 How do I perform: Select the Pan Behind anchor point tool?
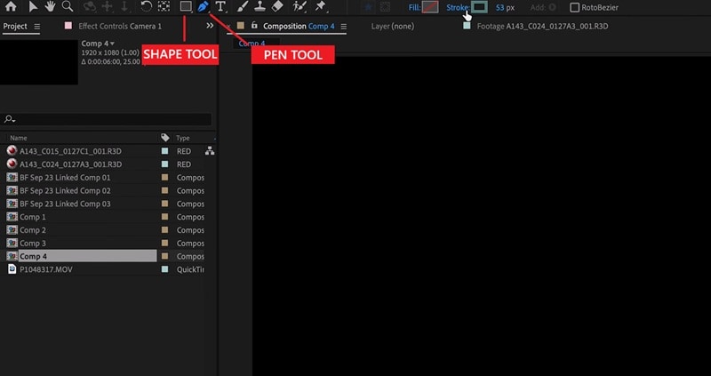(164, 6)
